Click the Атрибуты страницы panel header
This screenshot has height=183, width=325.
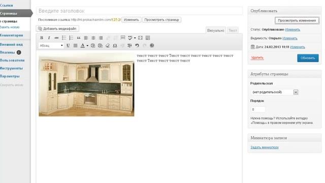[x=284, y=74]
